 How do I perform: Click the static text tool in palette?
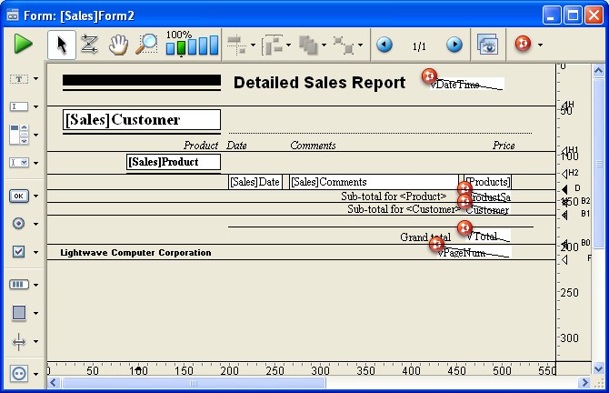coord(19,79)
